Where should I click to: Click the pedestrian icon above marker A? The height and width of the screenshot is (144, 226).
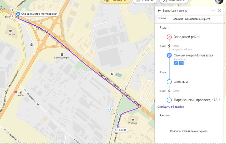pyautogui.click(x=12, y=10)
